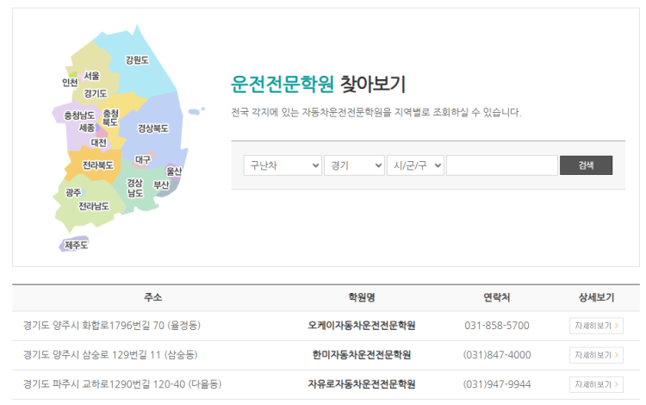Click the 검색 search button
Image resolution: width=646 pixels, height=405 pixels.
point(586,165)
